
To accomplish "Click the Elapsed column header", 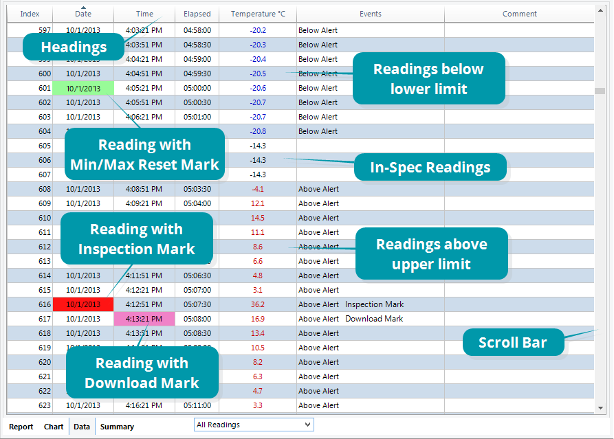I will click(197, 14).
